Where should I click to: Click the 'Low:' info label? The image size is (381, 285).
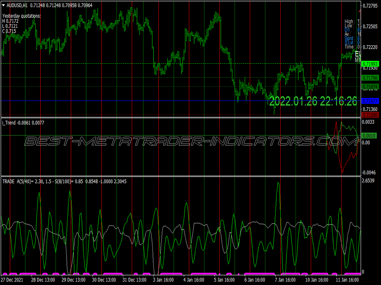pos(349,26)
